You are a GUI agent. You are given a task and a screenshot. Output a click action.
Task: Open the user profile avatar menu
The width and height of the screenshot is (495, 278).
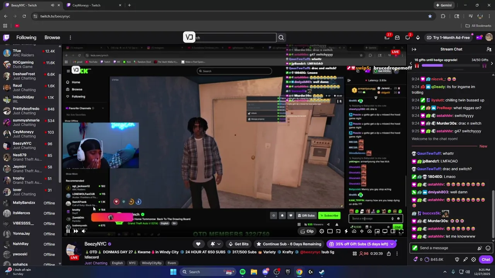click(x=489, y=37)
